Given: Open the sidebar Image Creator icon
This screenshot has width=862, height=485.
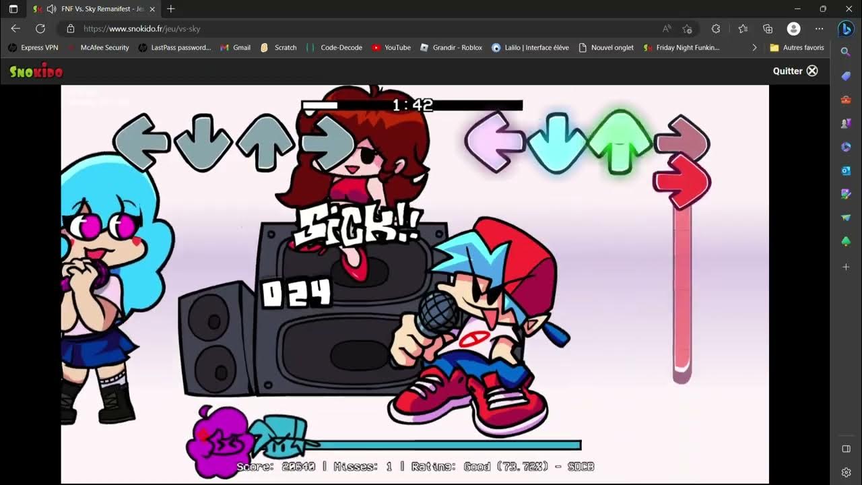Looking at the screenshot, I should 846,194.
